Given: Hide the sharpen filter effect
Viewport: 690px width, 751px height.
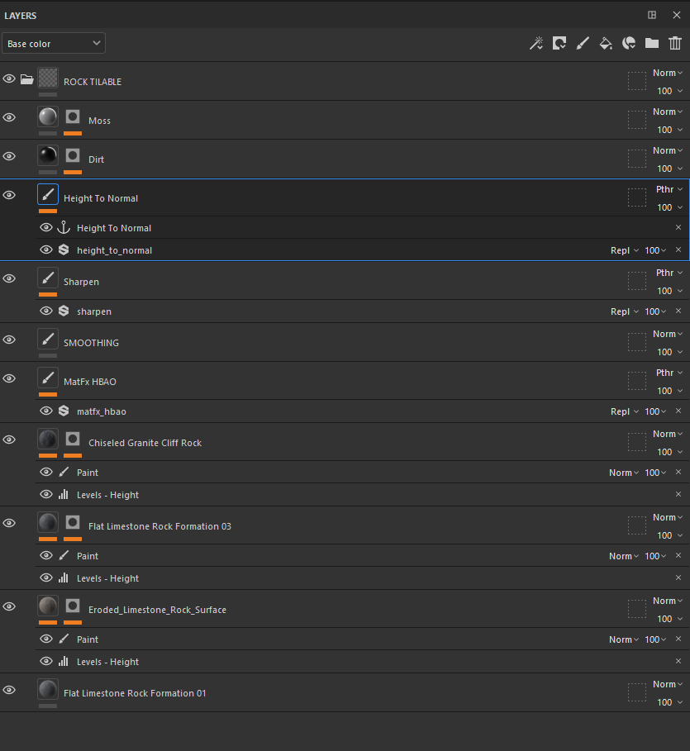Looking at the screenshot, I should 46,311.
